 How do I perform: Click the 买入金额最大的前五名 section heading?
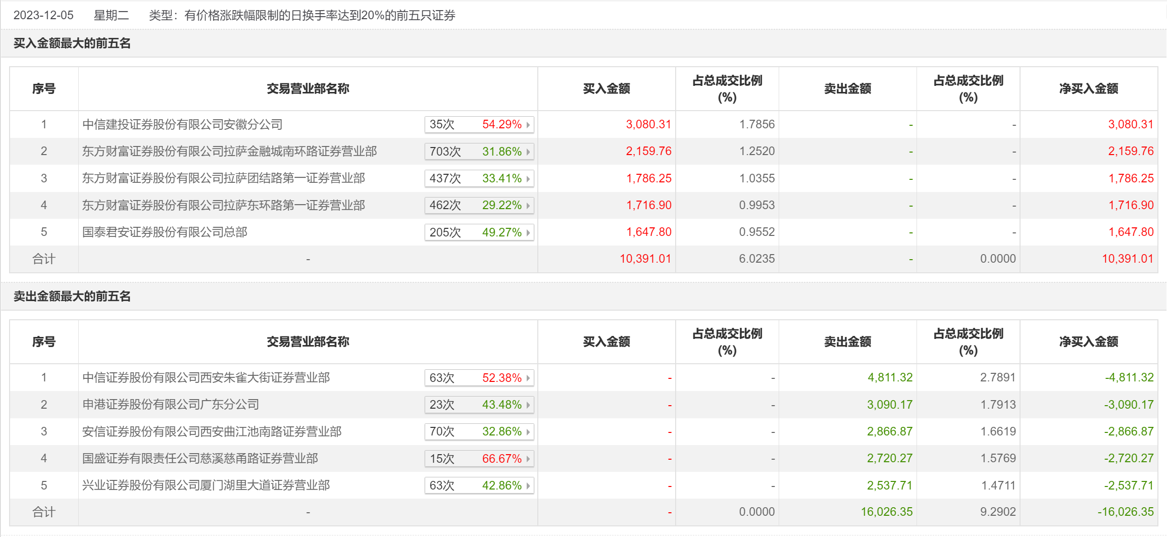point(72,43)
